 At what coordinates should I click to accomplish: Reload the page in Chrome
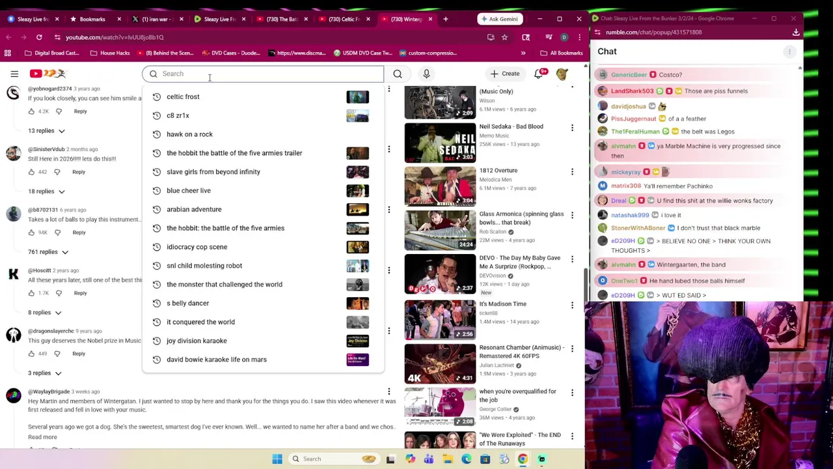(x=39, y=37)
